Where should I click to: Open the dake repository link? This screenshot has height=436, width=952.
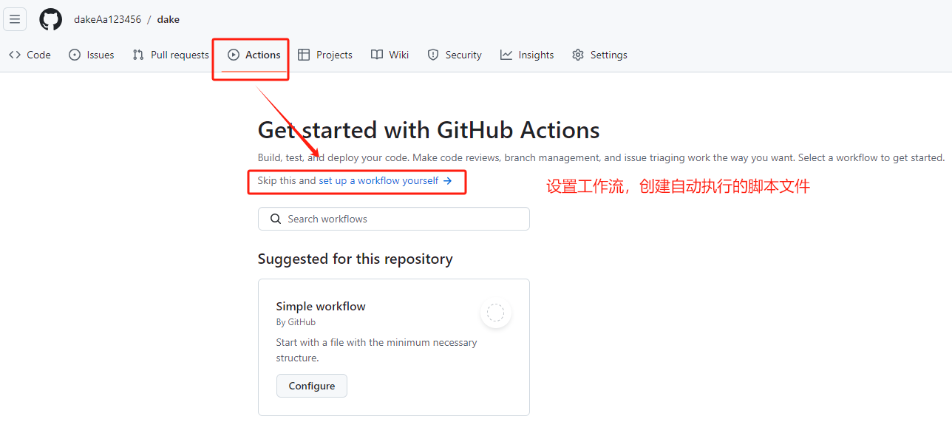pos(169,19)
